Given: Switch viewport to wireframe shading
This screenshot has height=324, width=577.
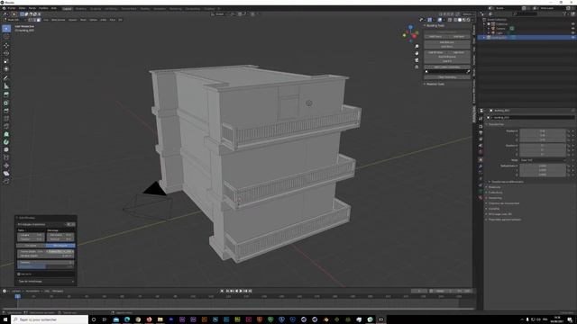Looking at the screenshot, I should click(455, 20).
